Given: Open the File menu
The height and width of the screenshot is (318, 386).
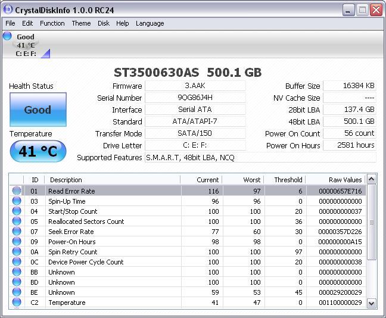Looking at the screenshot, I should click(x=10, y=23).
